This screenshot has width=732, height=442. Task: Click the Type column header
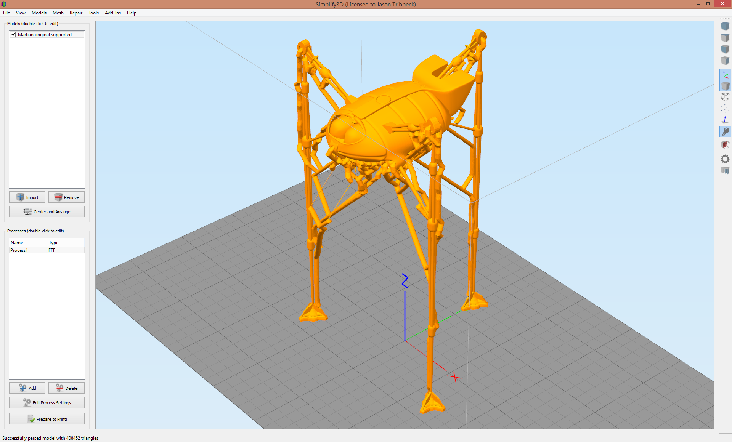[x=66, y=243]
